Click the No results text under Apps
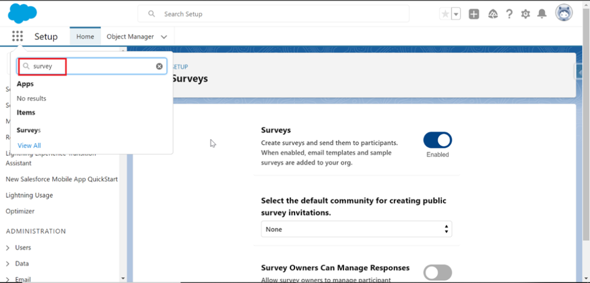590x283 pixels. (x=31, y=98)
